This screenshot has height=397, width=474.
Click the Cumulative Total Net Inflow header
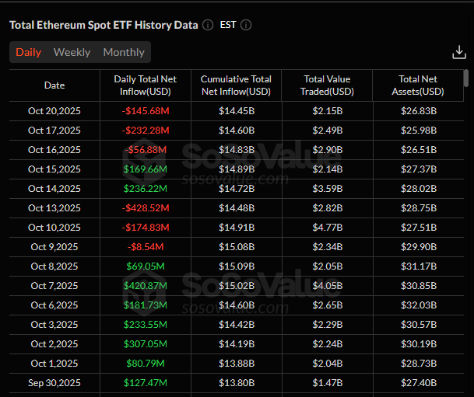click(x=236, y=85)
